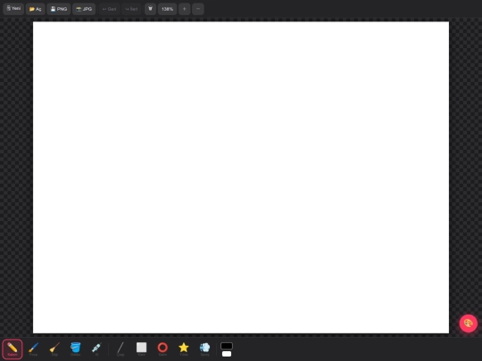Click on the white drawing canvas

coord(241,177)
